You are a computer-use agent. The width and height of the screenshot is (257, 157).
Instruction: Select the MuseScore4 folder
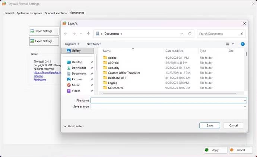click(x=115, y=88)
